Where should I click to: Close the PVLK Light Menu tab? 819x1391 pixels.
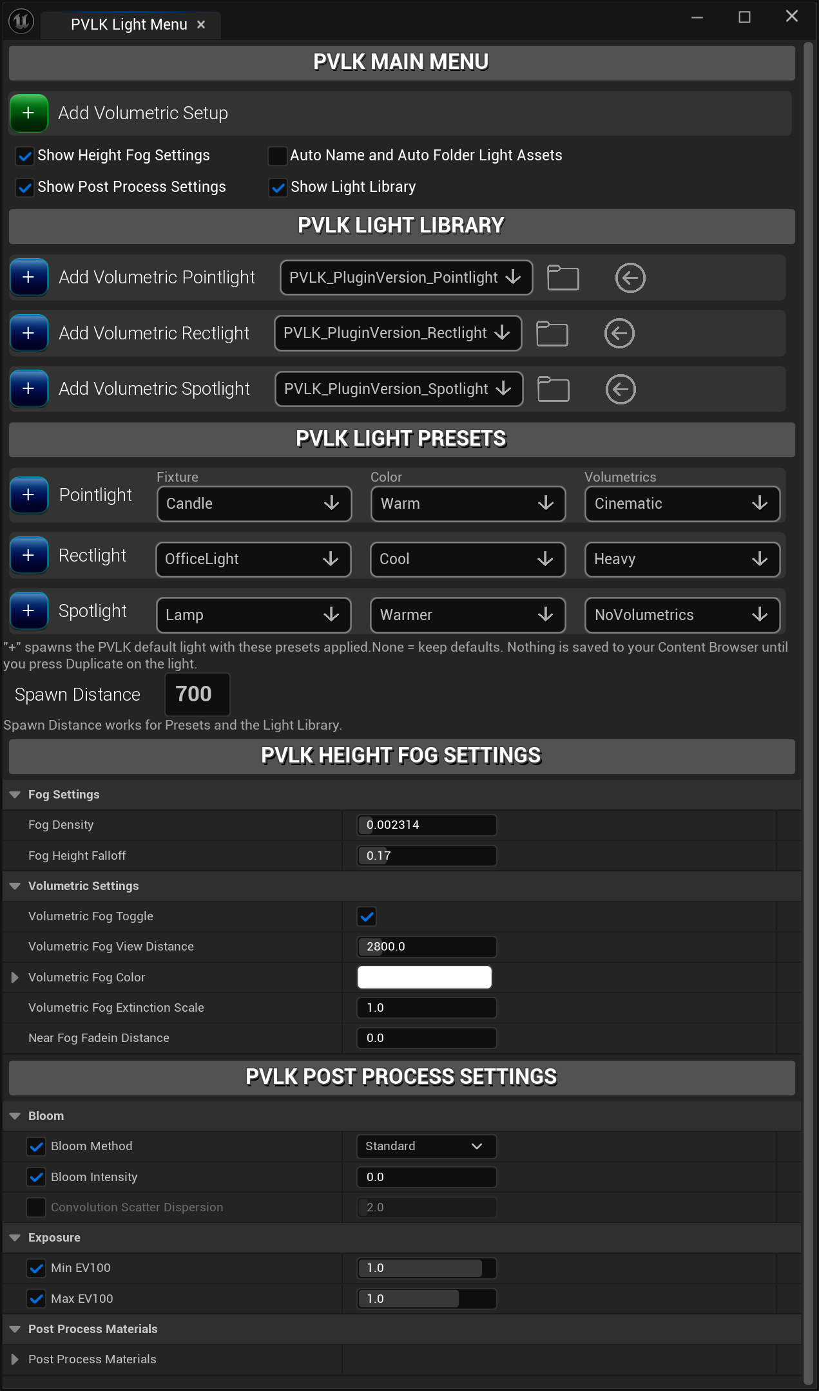pyautogui.click(x=201, y=24)
